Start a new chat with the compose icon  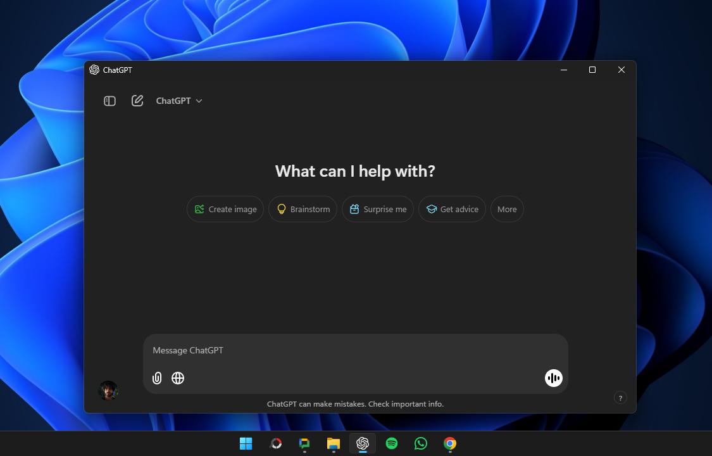137,101
